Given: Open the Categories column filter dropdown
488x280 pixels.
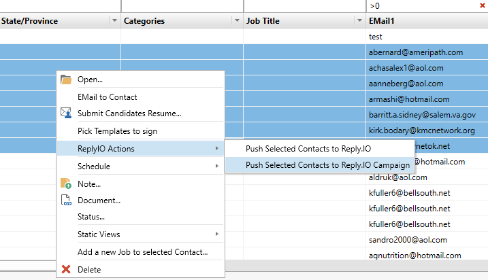Looking at the screenshot, I should coord(237,20).
